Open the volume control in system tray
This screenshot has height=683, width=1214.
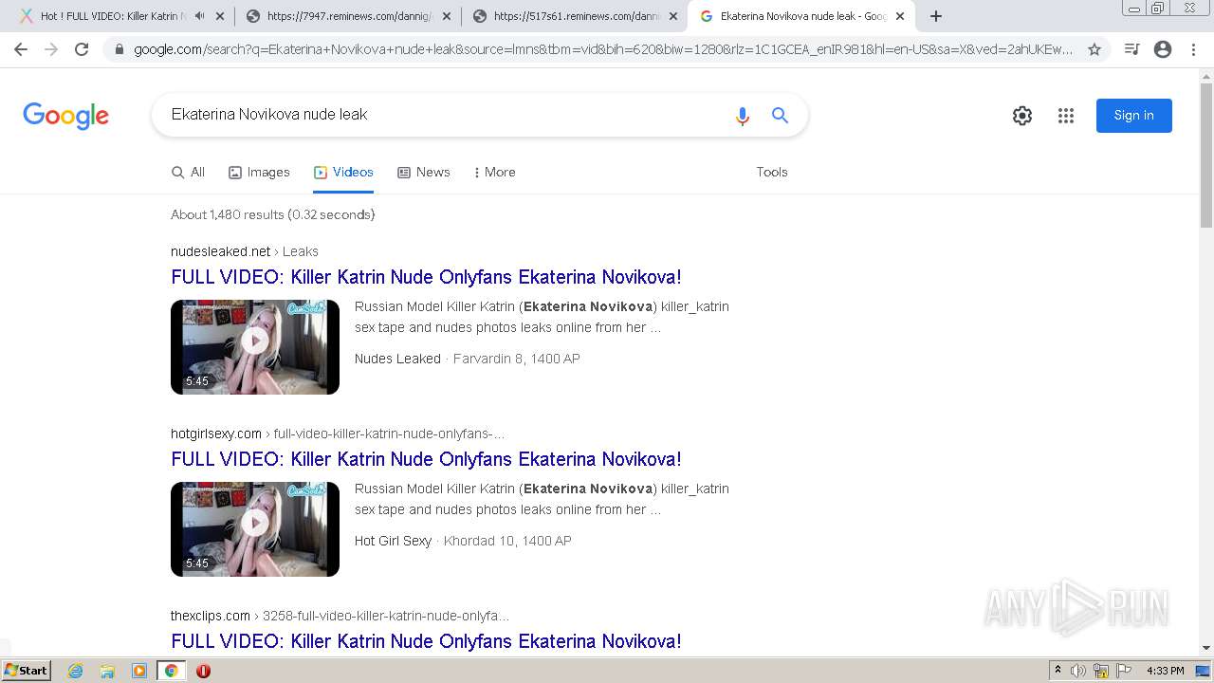tap(1078, 671)
